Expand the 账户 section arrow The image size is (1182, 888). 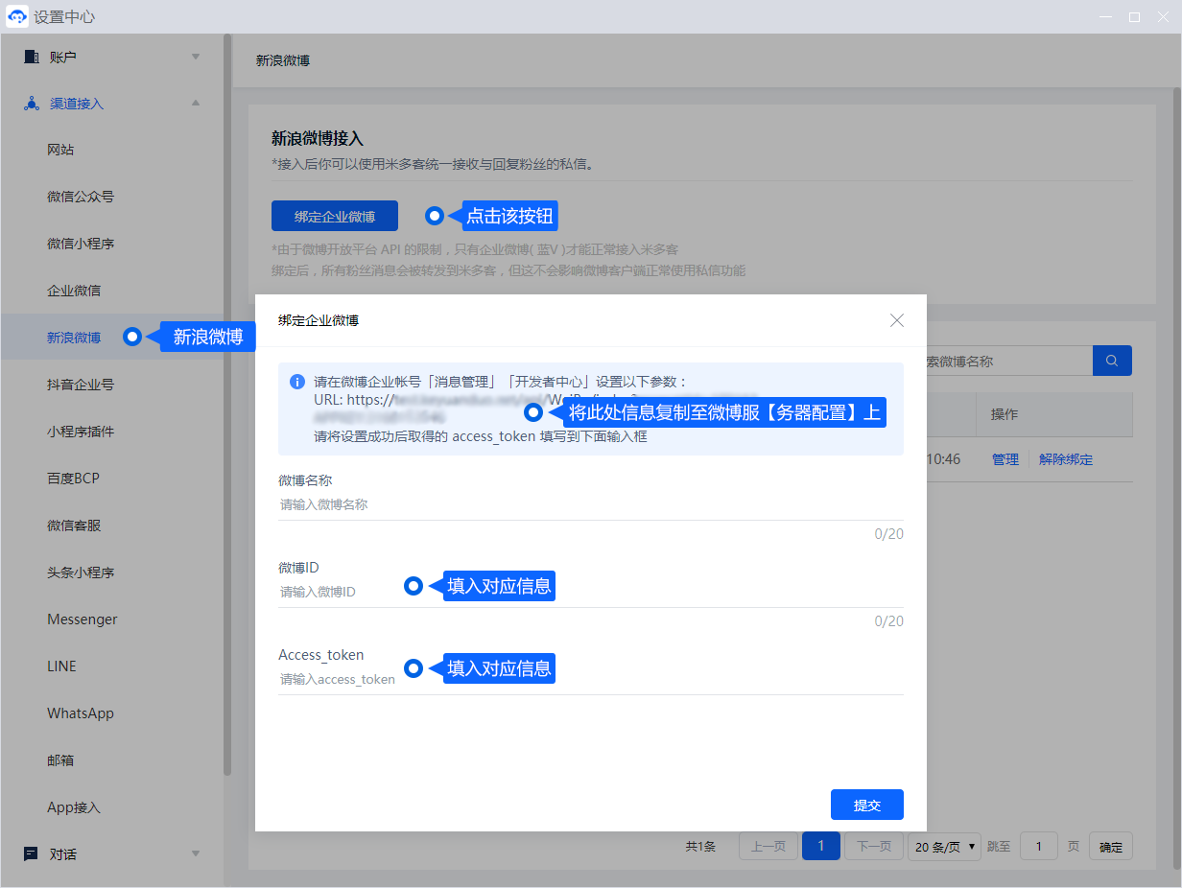[x=196, y=57]
